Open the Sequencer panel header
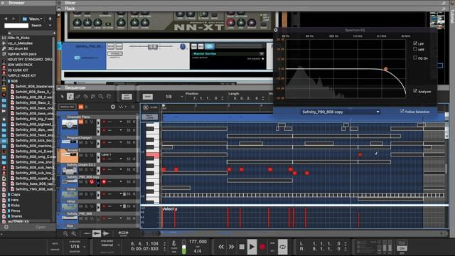 click(x=75, y=87)
